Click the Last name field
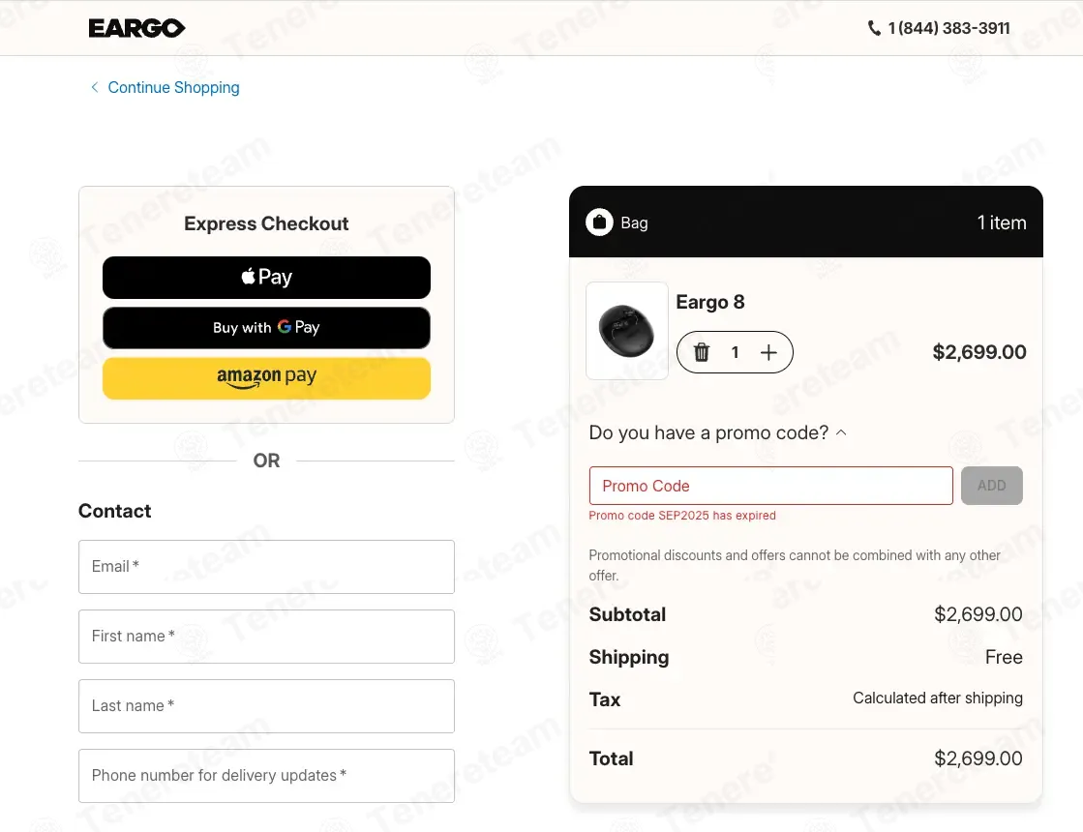Viewport: 1083px width, 832px height. [266, 706]
